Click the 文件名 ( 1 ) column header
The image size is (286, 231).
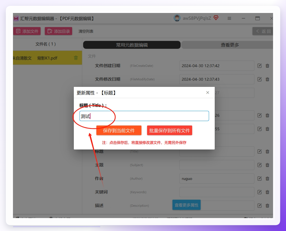coord(46,44)
